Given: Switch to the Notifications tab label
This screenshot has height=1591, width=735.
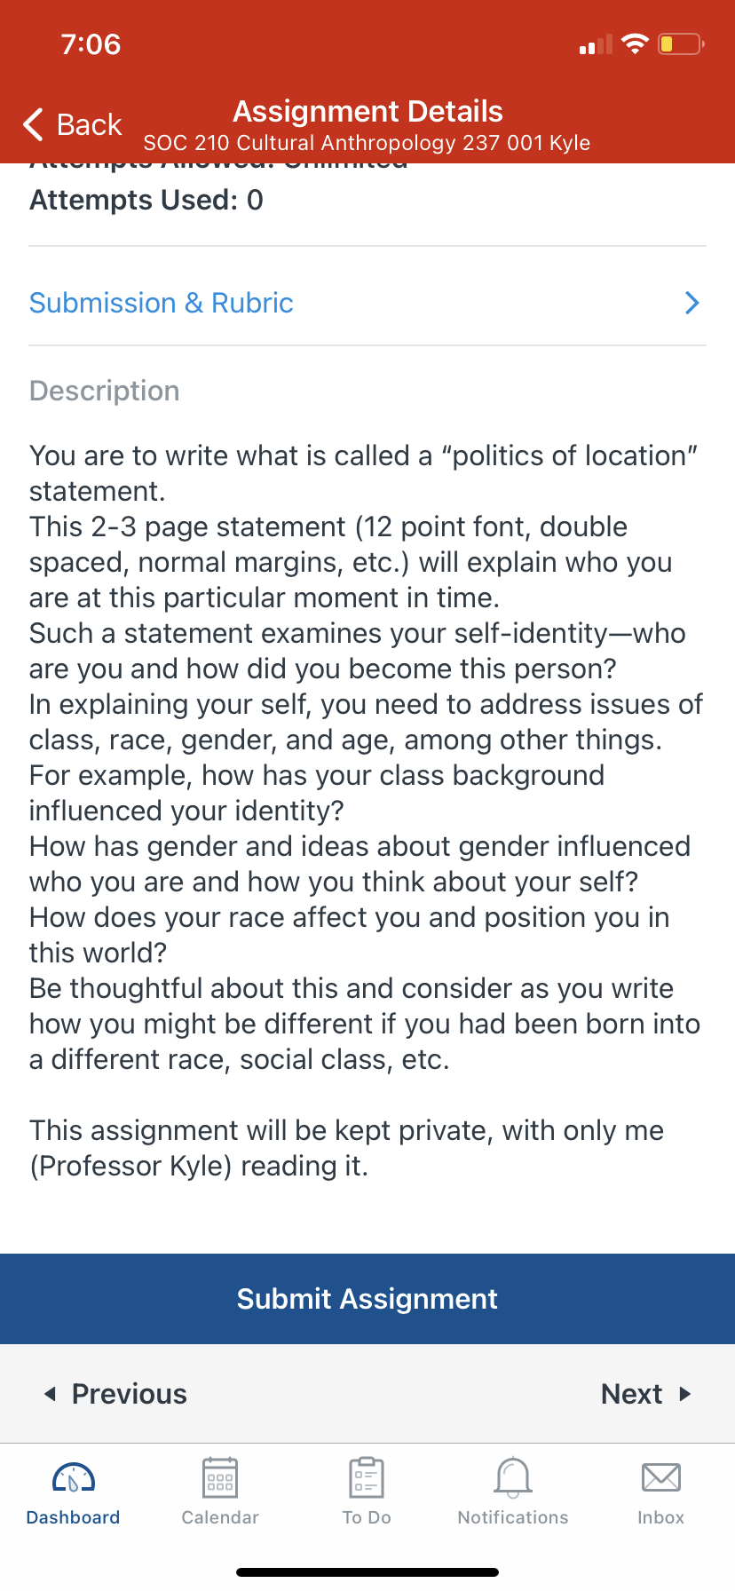Looking at the screenshot, I should coord(513,1517).
